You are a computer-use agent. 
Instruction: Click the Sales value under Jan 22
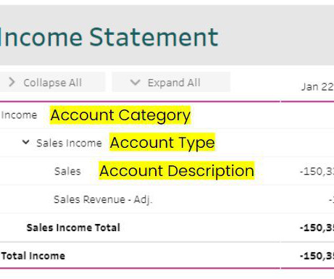pyautogui.click(x=317, y=171)
